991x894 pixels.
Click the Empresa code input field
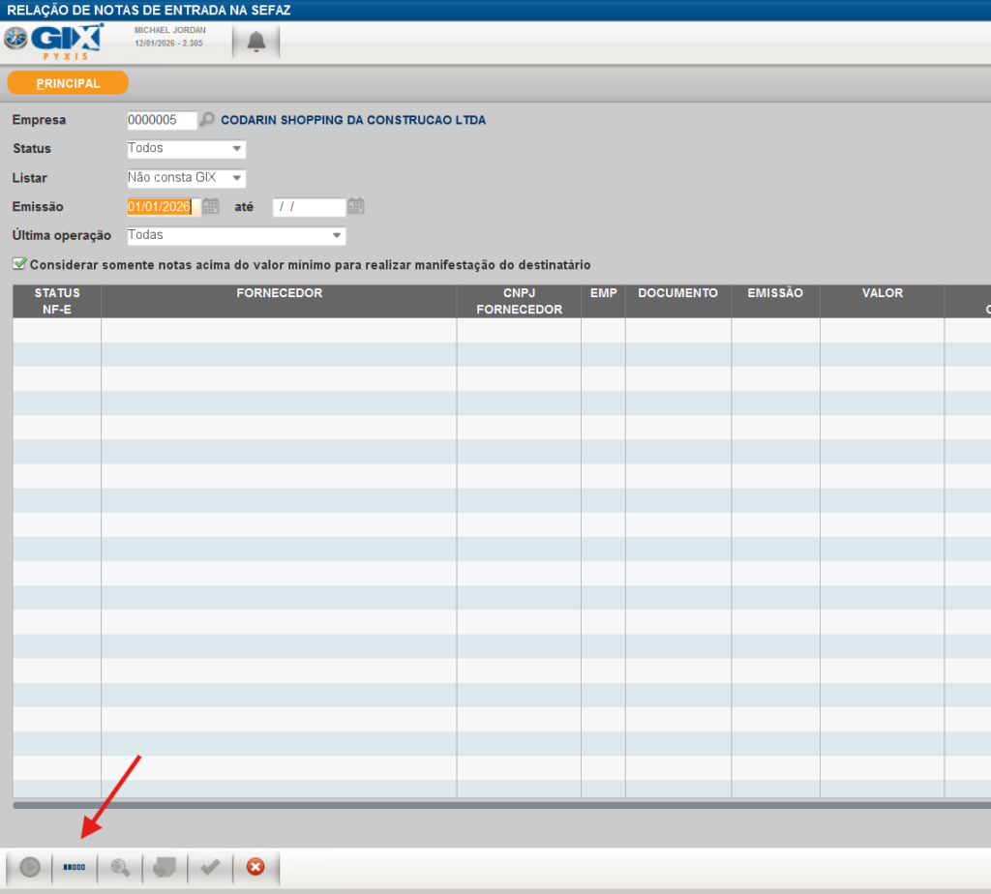coord(162,120)
